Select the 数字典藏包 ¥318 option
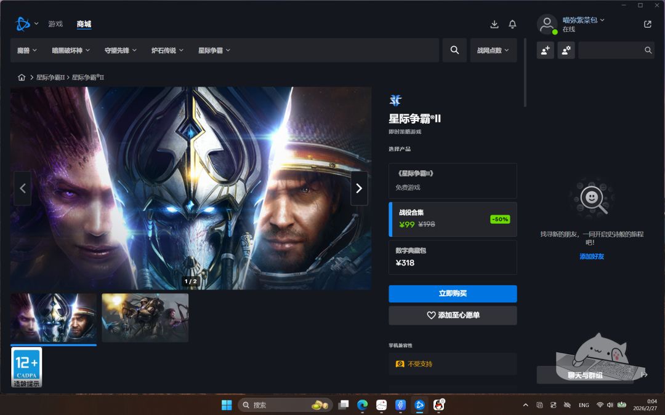Image resolution: width=665 pixels, height=415 pixels. pos(453,257)
